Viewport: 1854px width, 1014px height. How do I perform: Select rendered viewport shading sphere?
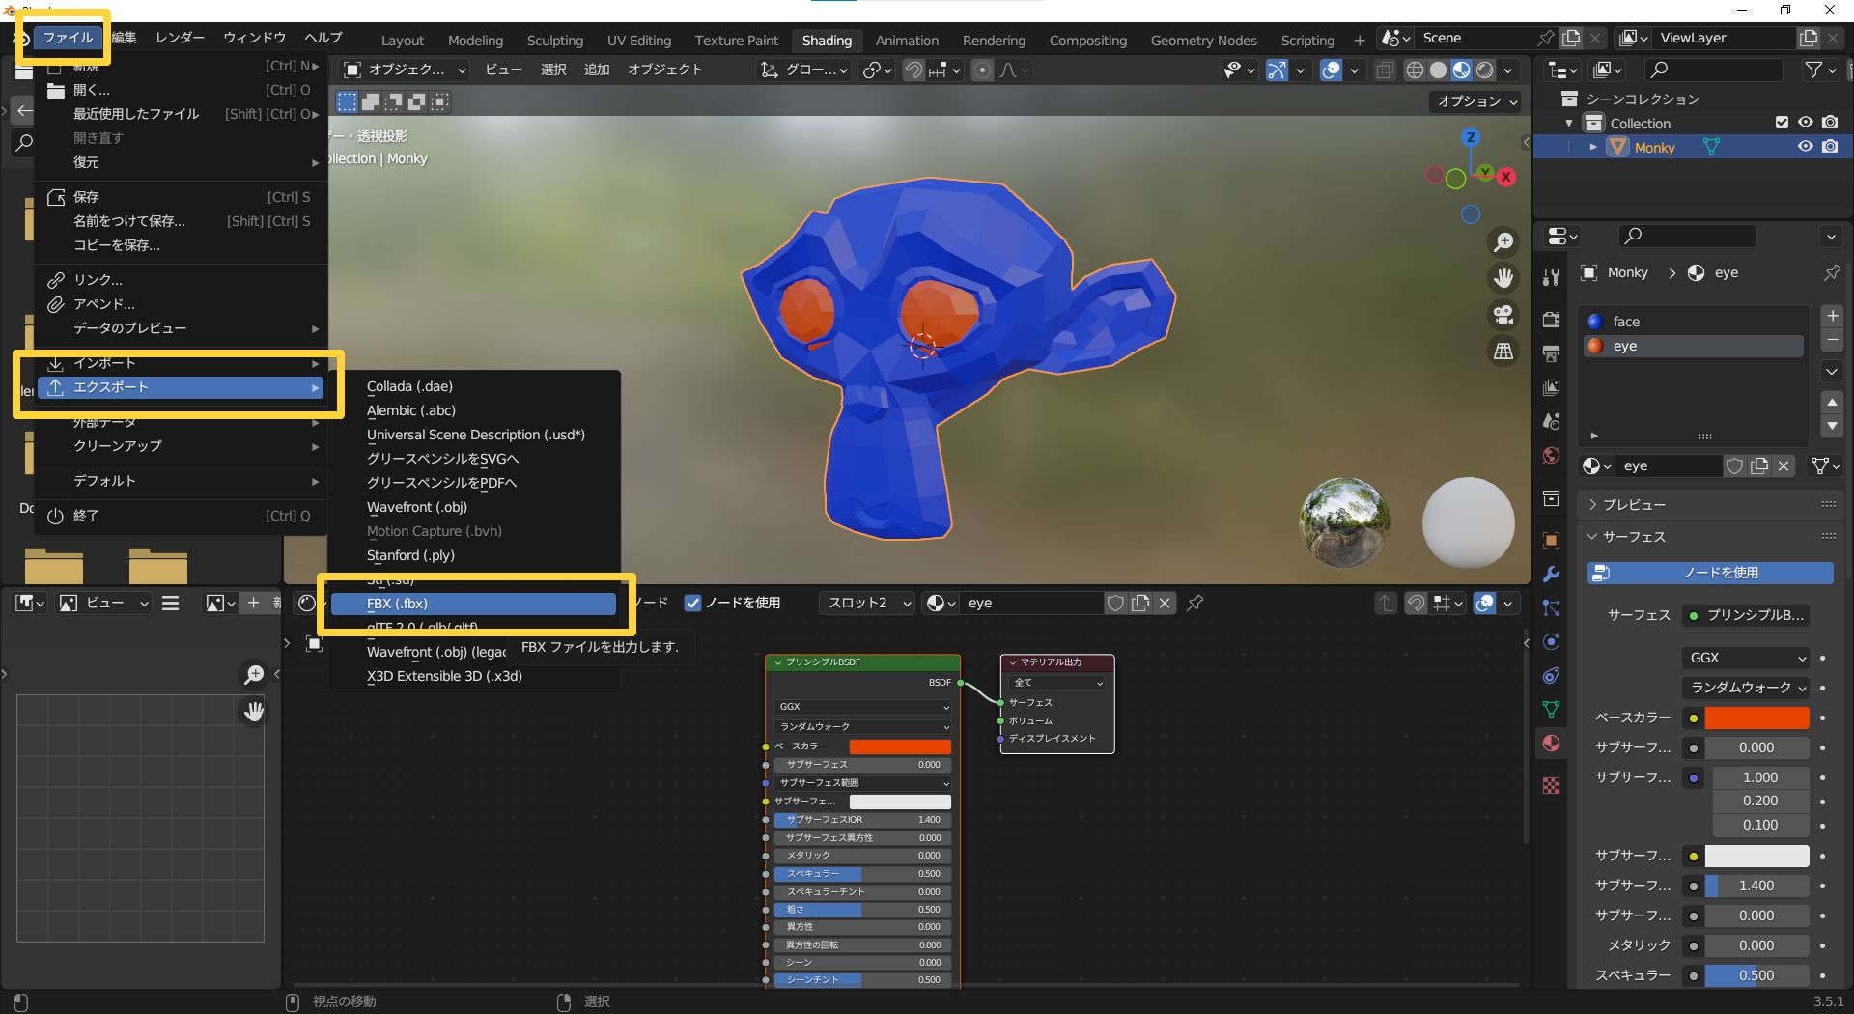[x=1485, y=70]
